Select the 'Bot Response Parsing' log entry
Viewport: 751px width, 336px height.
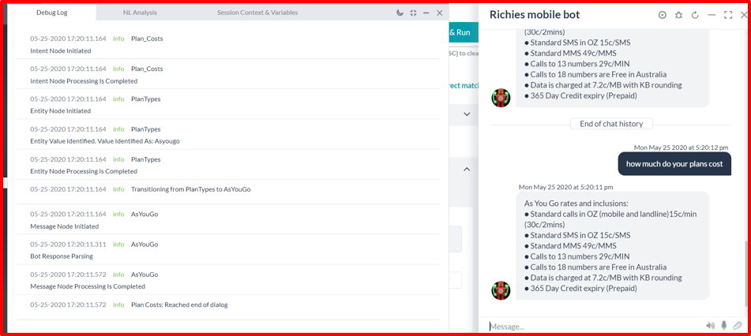62,256
